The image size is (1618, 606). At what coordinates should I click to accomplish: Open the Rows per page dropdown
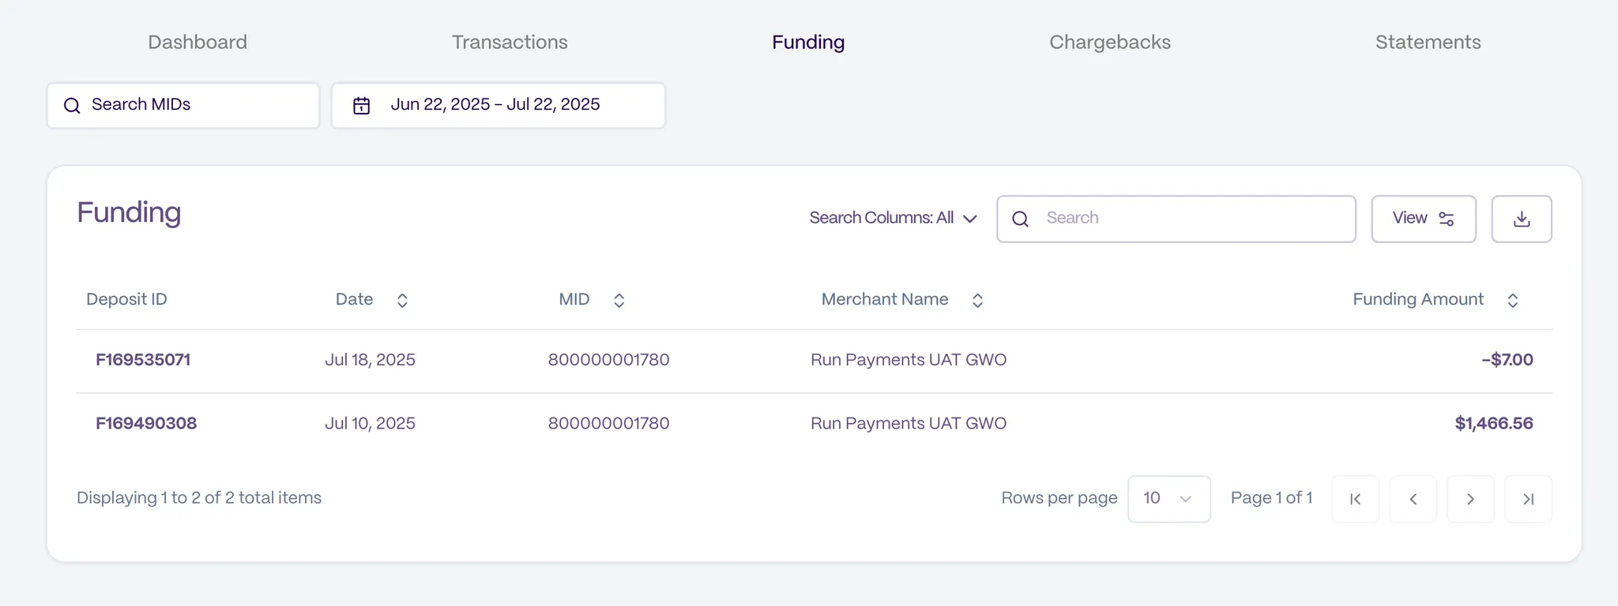[1168, 499]
